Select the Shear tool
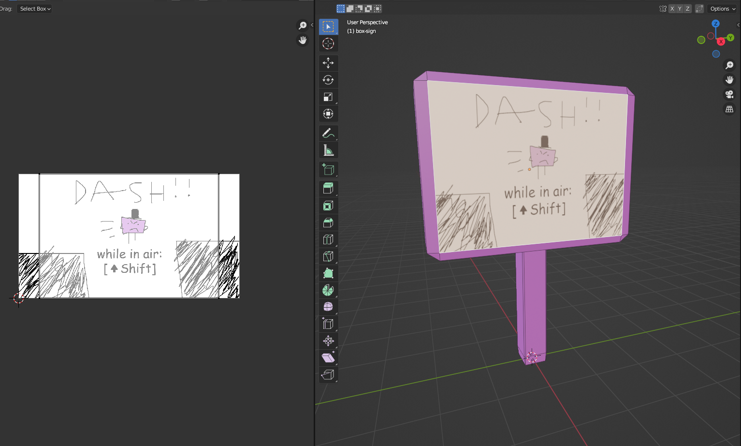 click(328, 358)
